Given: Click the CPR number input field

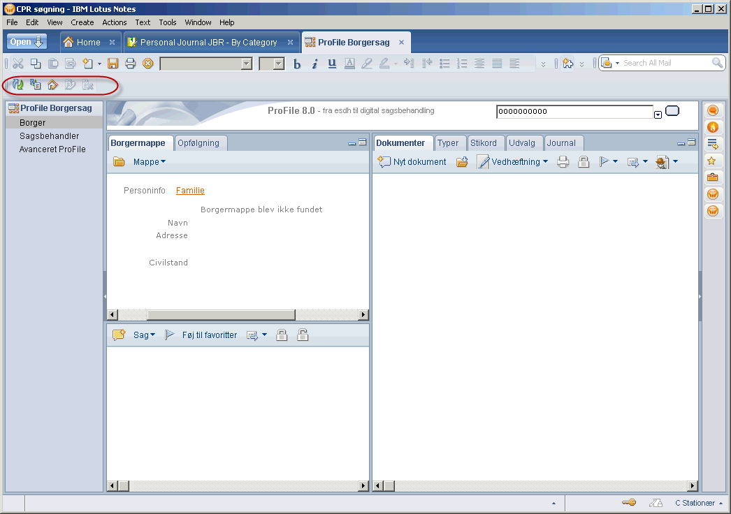Looking at the screenshot, I should tap(573, 112).
